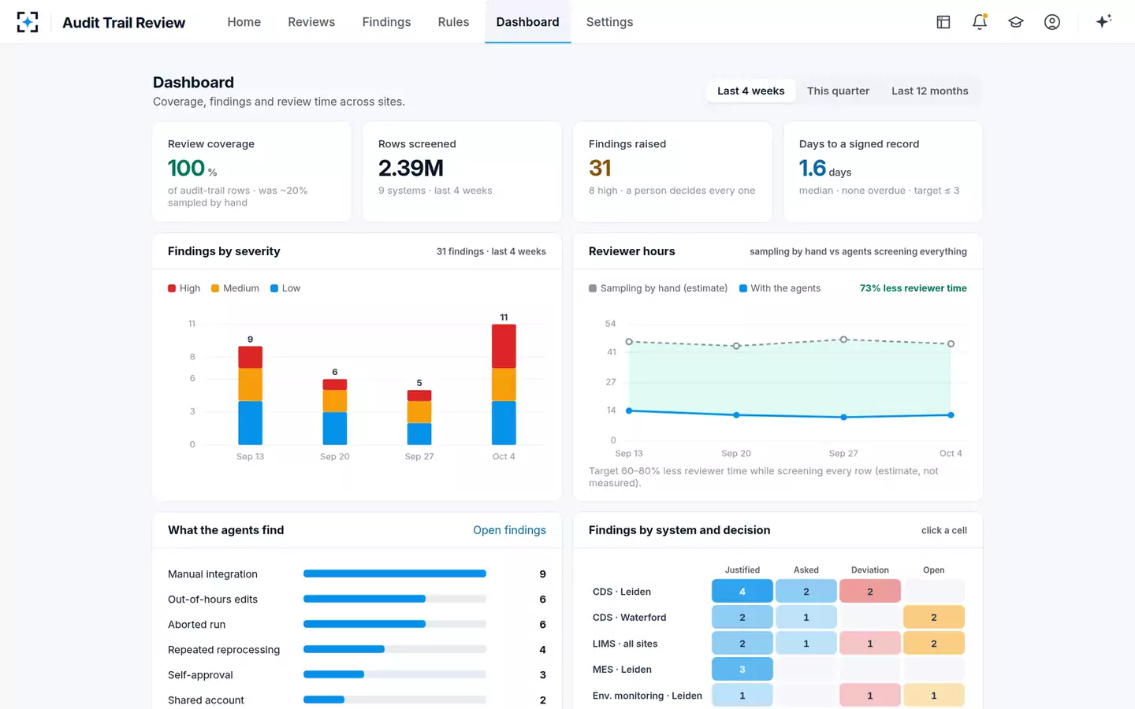This screenshot has height=709, width=1135.
Task: Click the Manual integration progress bar
Action: (395, 574)
